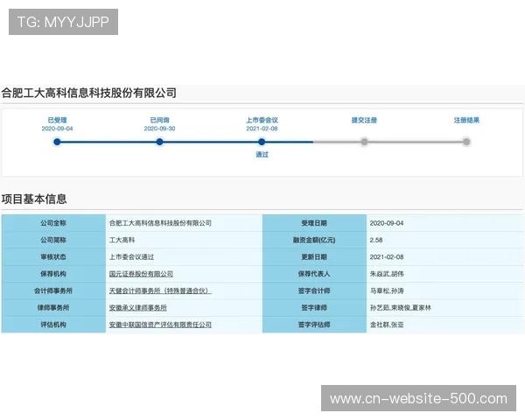Click the 审核状态 label cell

click(53, 257)
